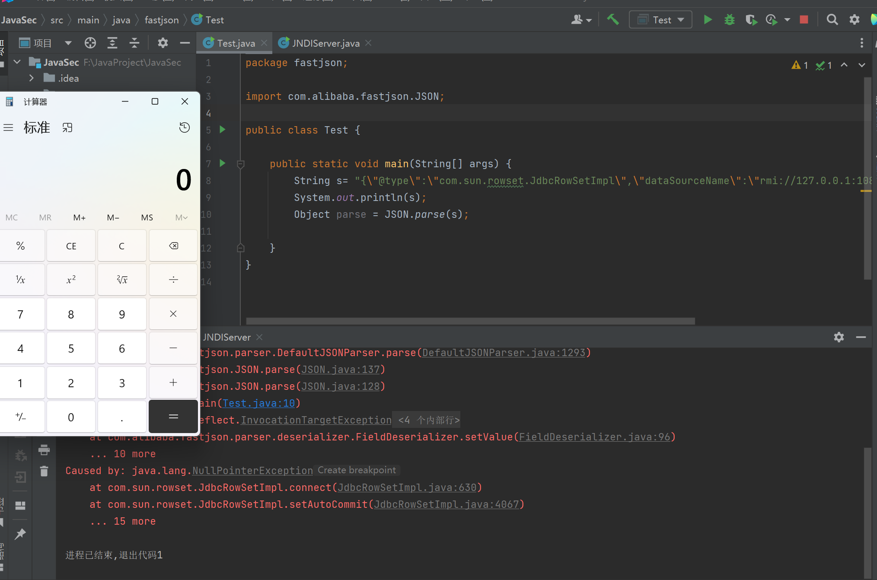The height and width of the screenshot is (580, 877).
Task: Open Search Everywhere magnifier icon
Action: click(x=832, y=20)
